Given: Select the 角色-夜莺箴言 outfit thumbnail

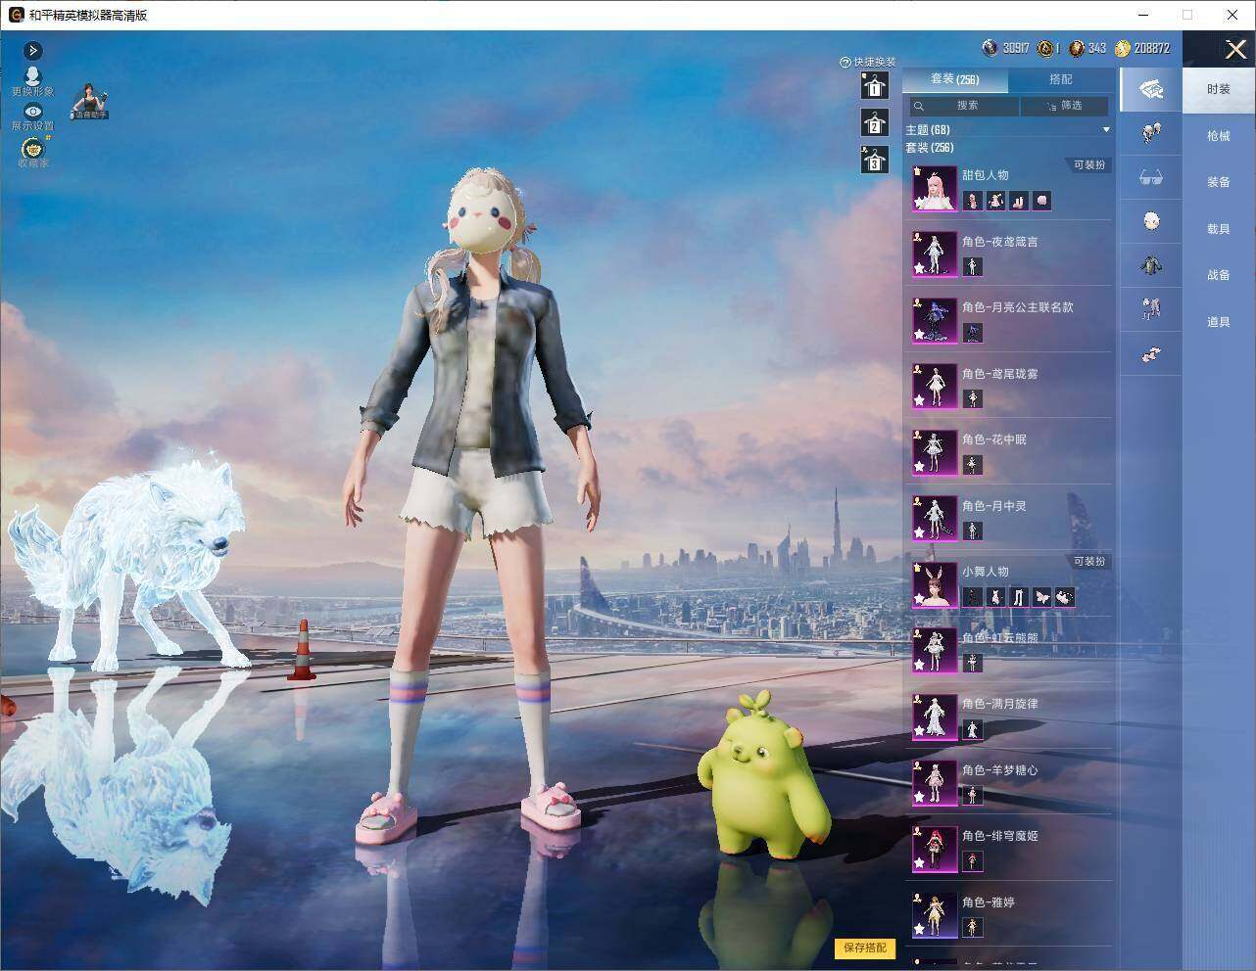Looking at the screenshot, I should coord(935,254).
